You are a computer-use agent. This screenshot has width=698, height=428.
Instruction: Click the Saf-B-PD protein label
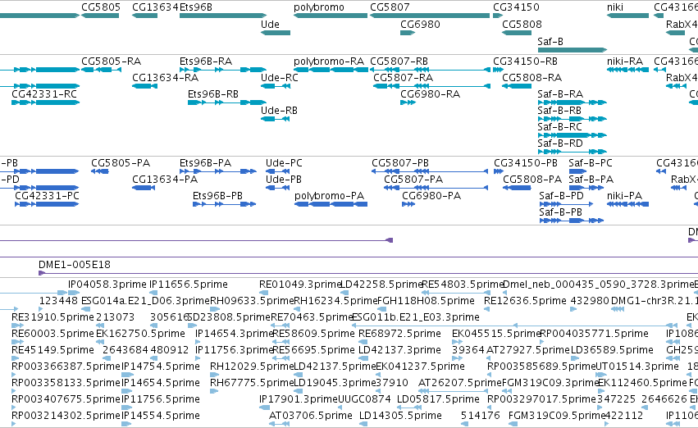[x=561, y=196]
